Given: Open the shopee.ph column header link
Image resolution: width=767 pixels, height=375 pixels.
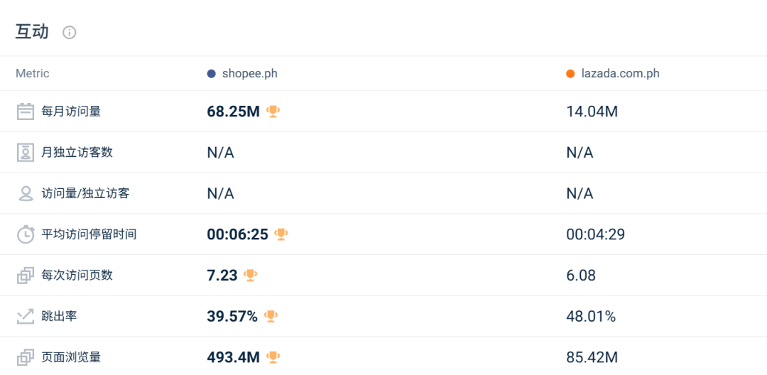Looking at the screenshot, I should [249, 74].
